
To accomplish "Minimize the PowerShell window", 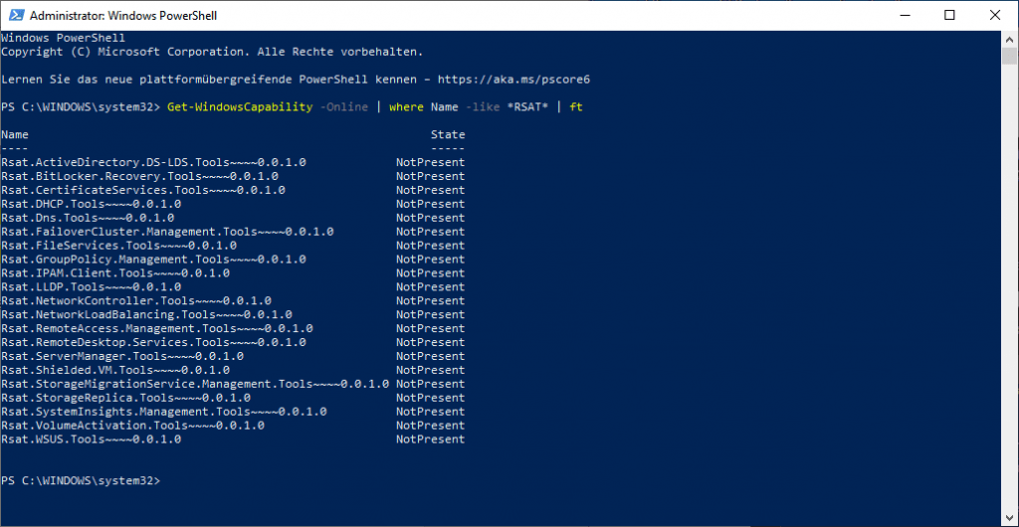I will [x=904, y=15].
